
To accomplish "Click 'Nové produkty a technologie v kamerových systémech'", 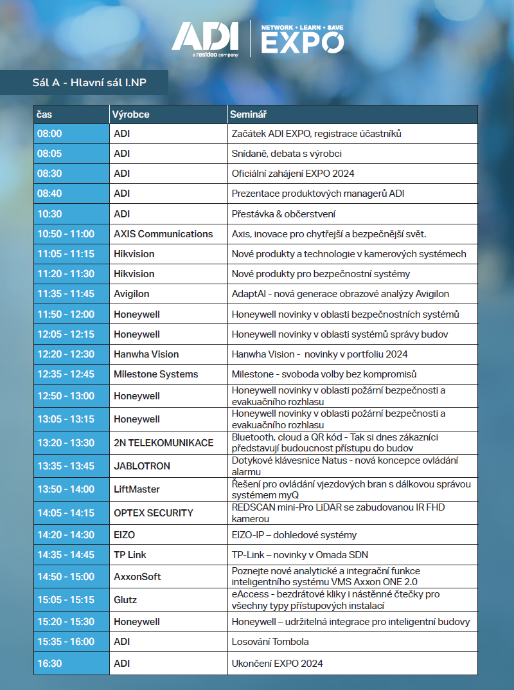I will pyautogui.click(x=349, y=254).
